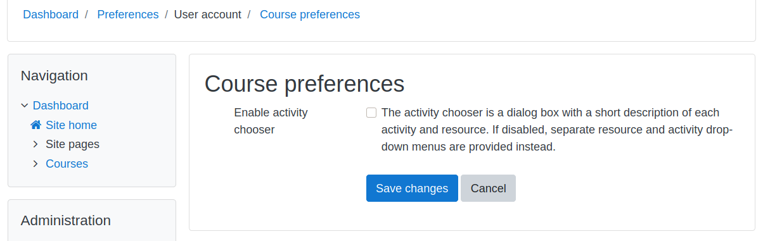Cancel the course preferences form
This screenshot has width=763, height=241.
pos(488,188)
